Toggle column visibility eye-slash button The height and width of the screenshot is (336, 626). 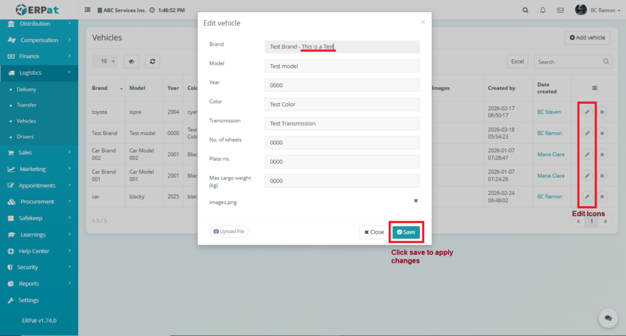coord(131,62)
